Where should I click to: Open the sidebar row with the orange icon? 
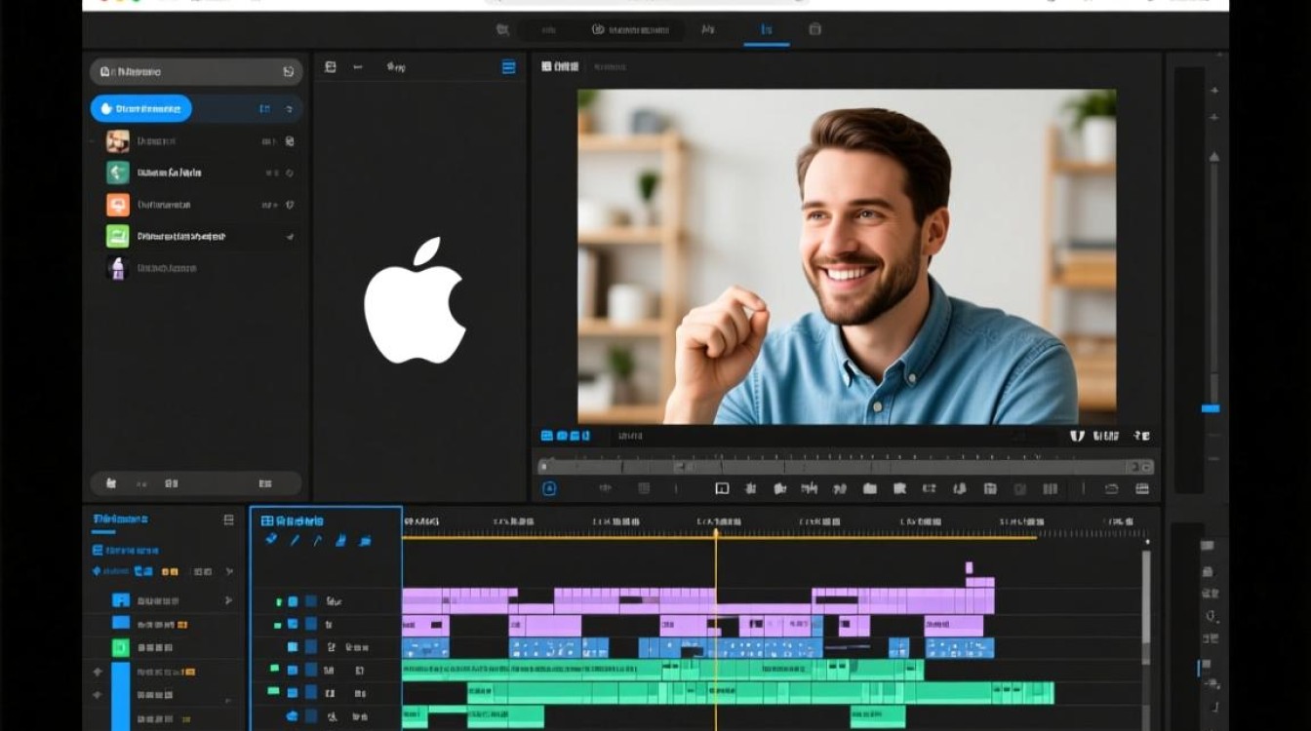click(196, 205)
